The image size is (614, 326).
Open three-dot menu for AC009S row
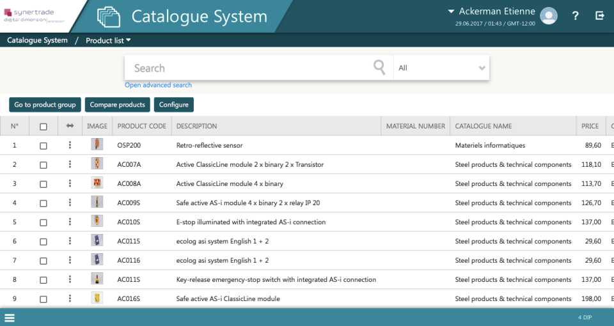click(70, 203)
